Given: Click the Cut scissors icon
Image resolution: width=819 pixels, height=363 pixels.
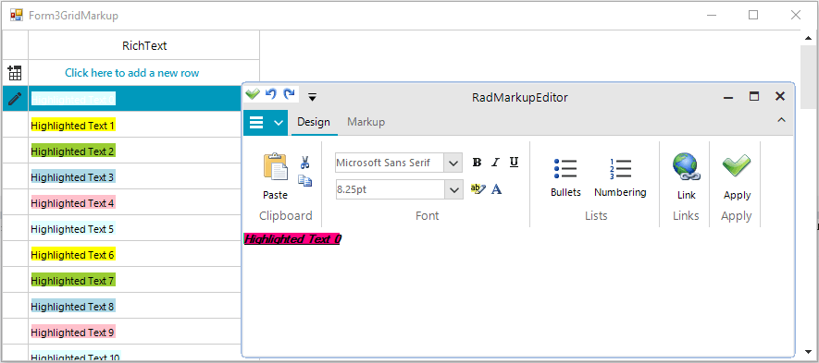Looking at the screenshot, I should [x=305, y=163].
